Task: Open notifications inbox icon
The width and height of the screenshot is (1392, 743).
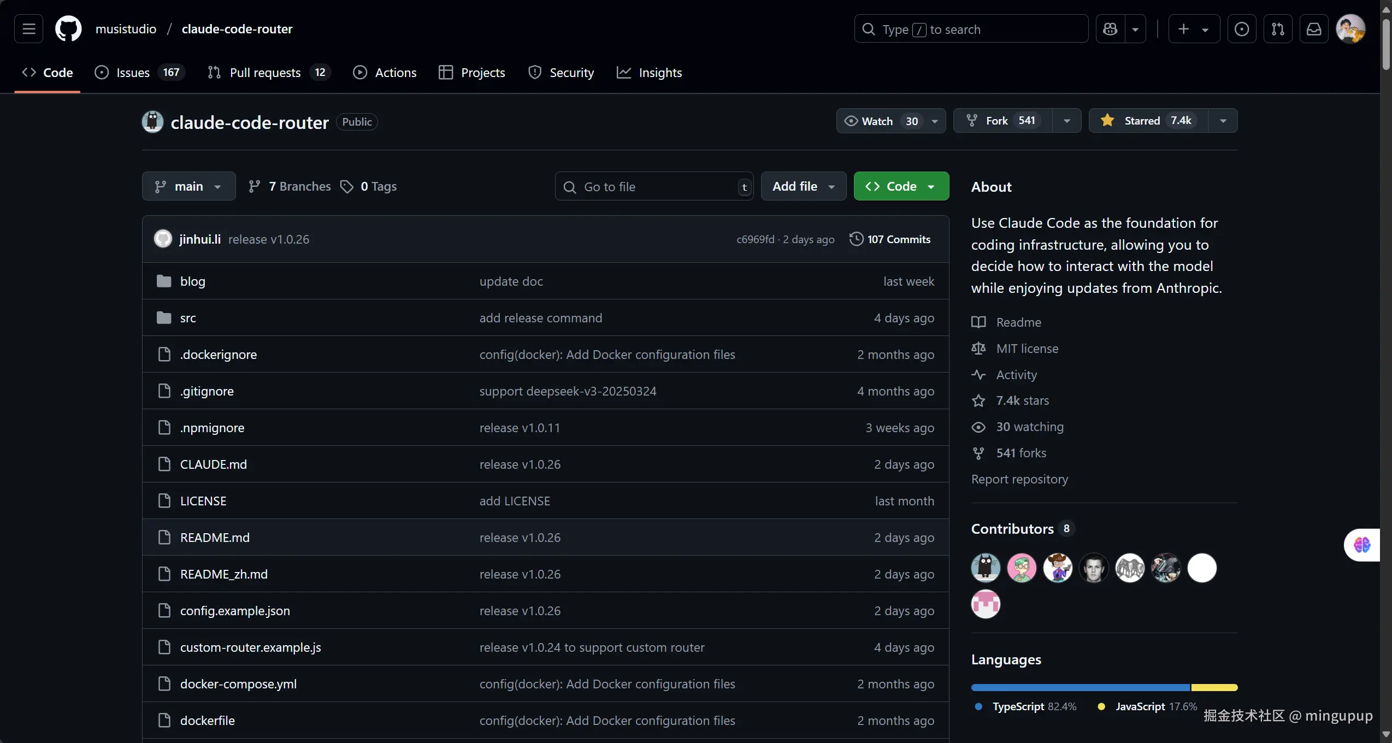Action: 1314,28
